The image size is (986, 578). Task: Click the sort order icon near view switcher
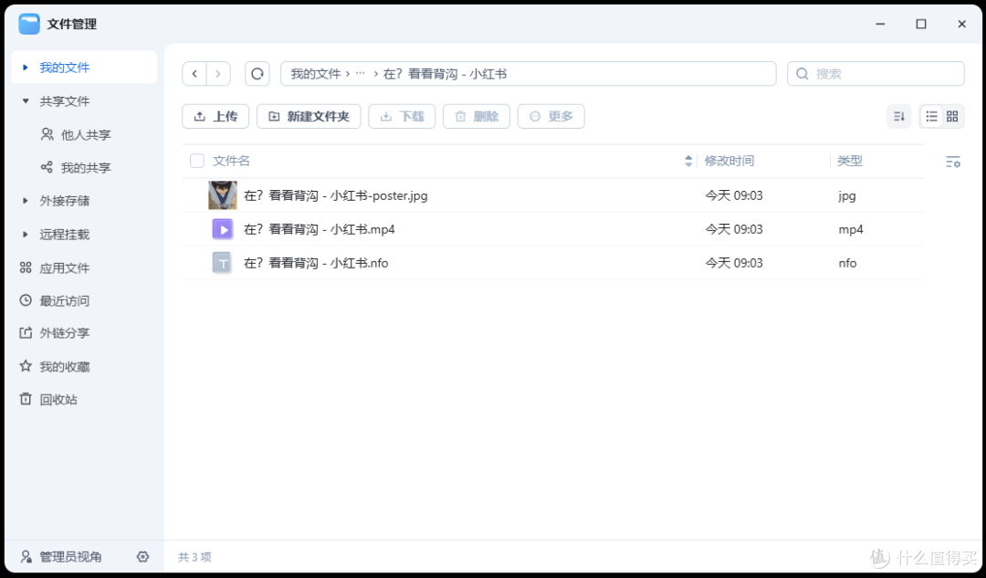click(x=898, y=116)
